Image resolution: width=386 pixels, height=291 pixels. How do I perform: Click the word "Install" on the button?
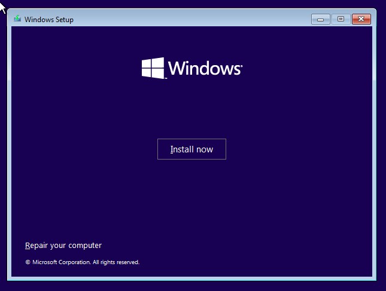(x=180, y=149)
